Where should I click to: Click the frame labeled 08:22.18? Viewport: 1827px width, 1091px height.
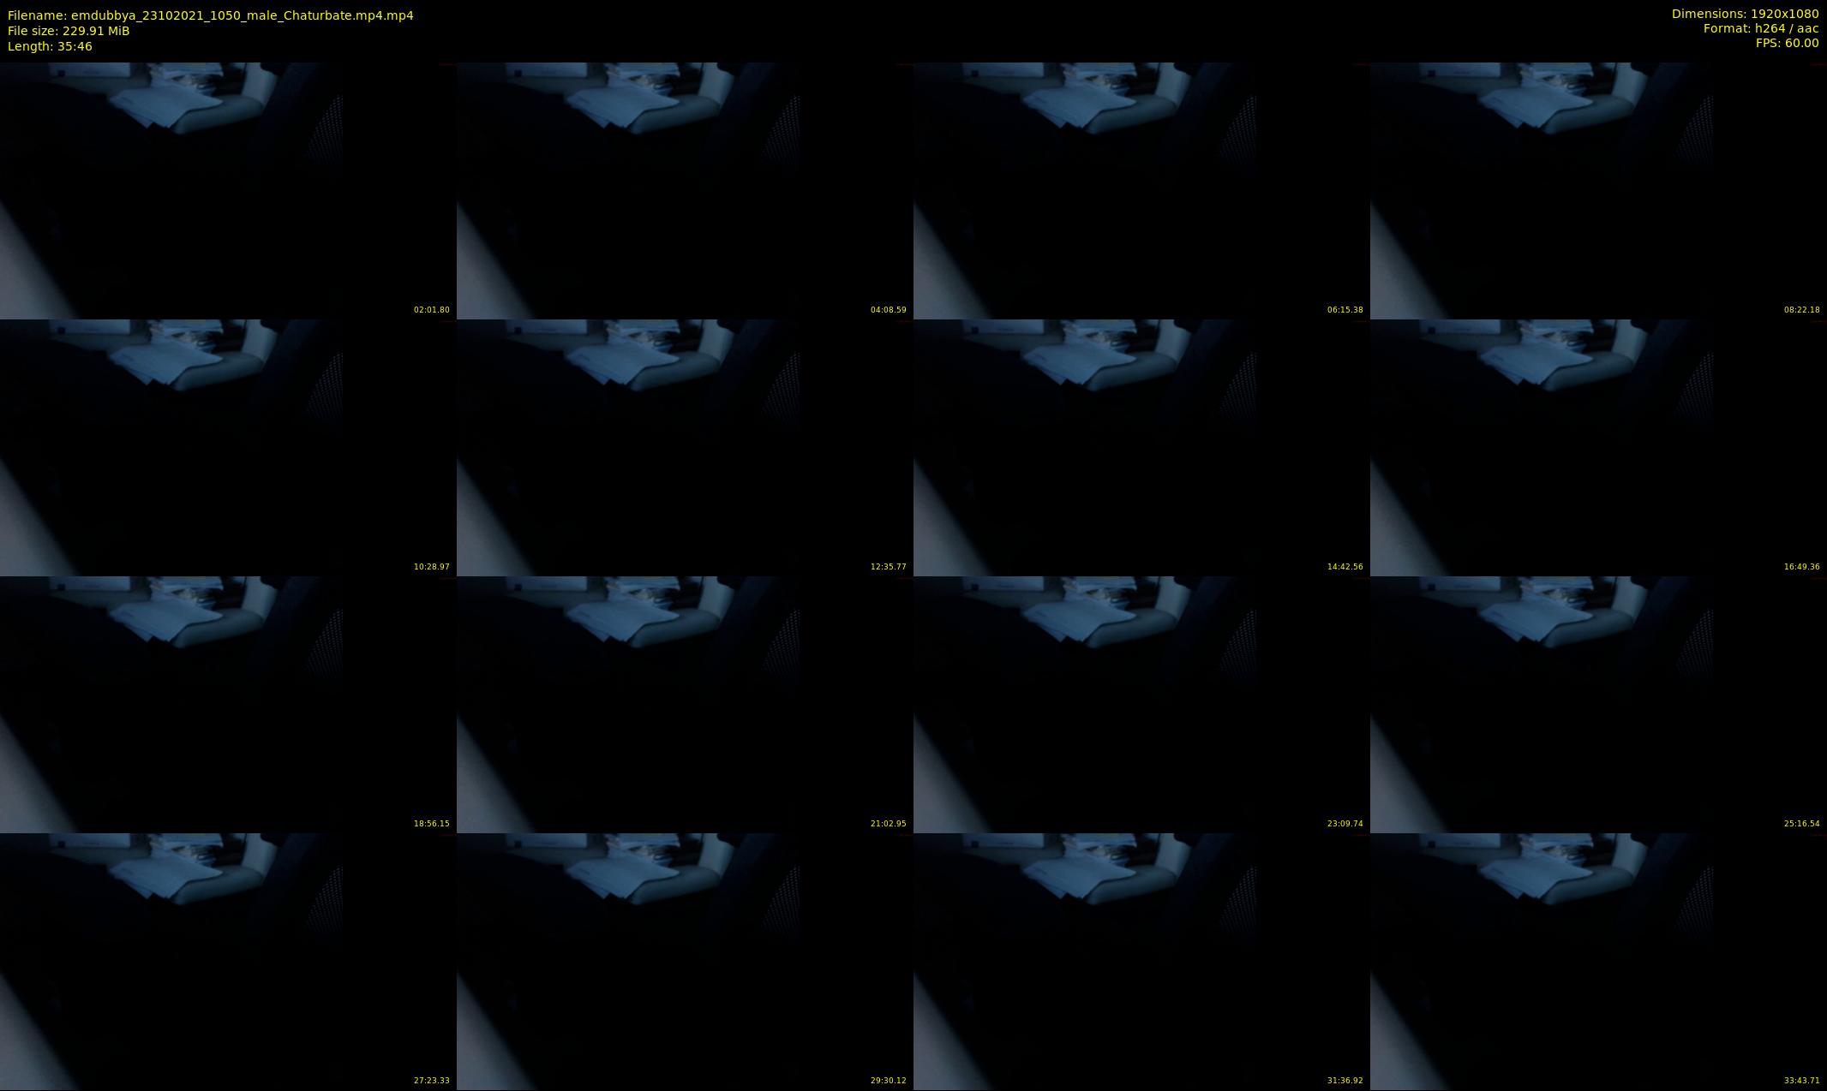click(x=1598, y=190)
